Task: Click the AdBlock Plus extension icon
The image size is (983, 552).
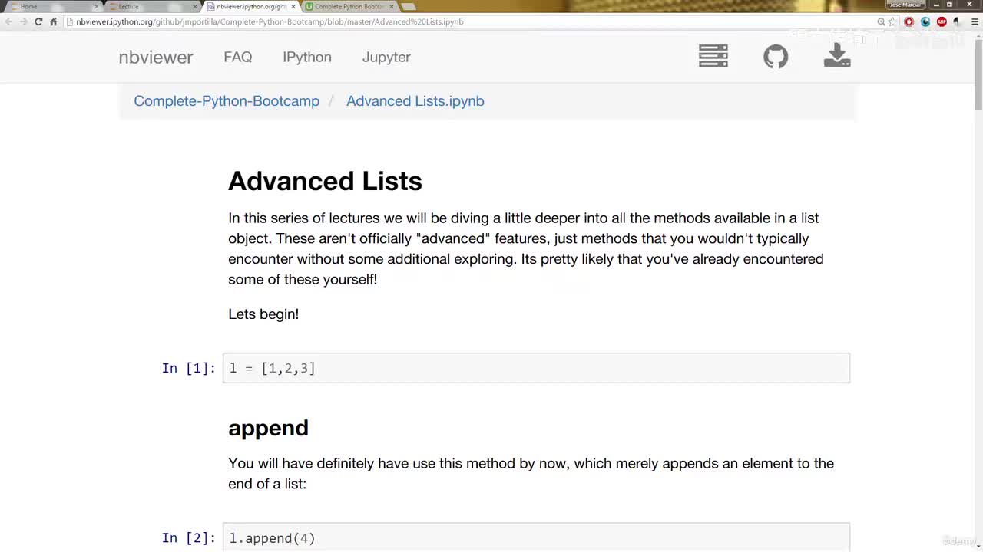Action: (942, 21)
